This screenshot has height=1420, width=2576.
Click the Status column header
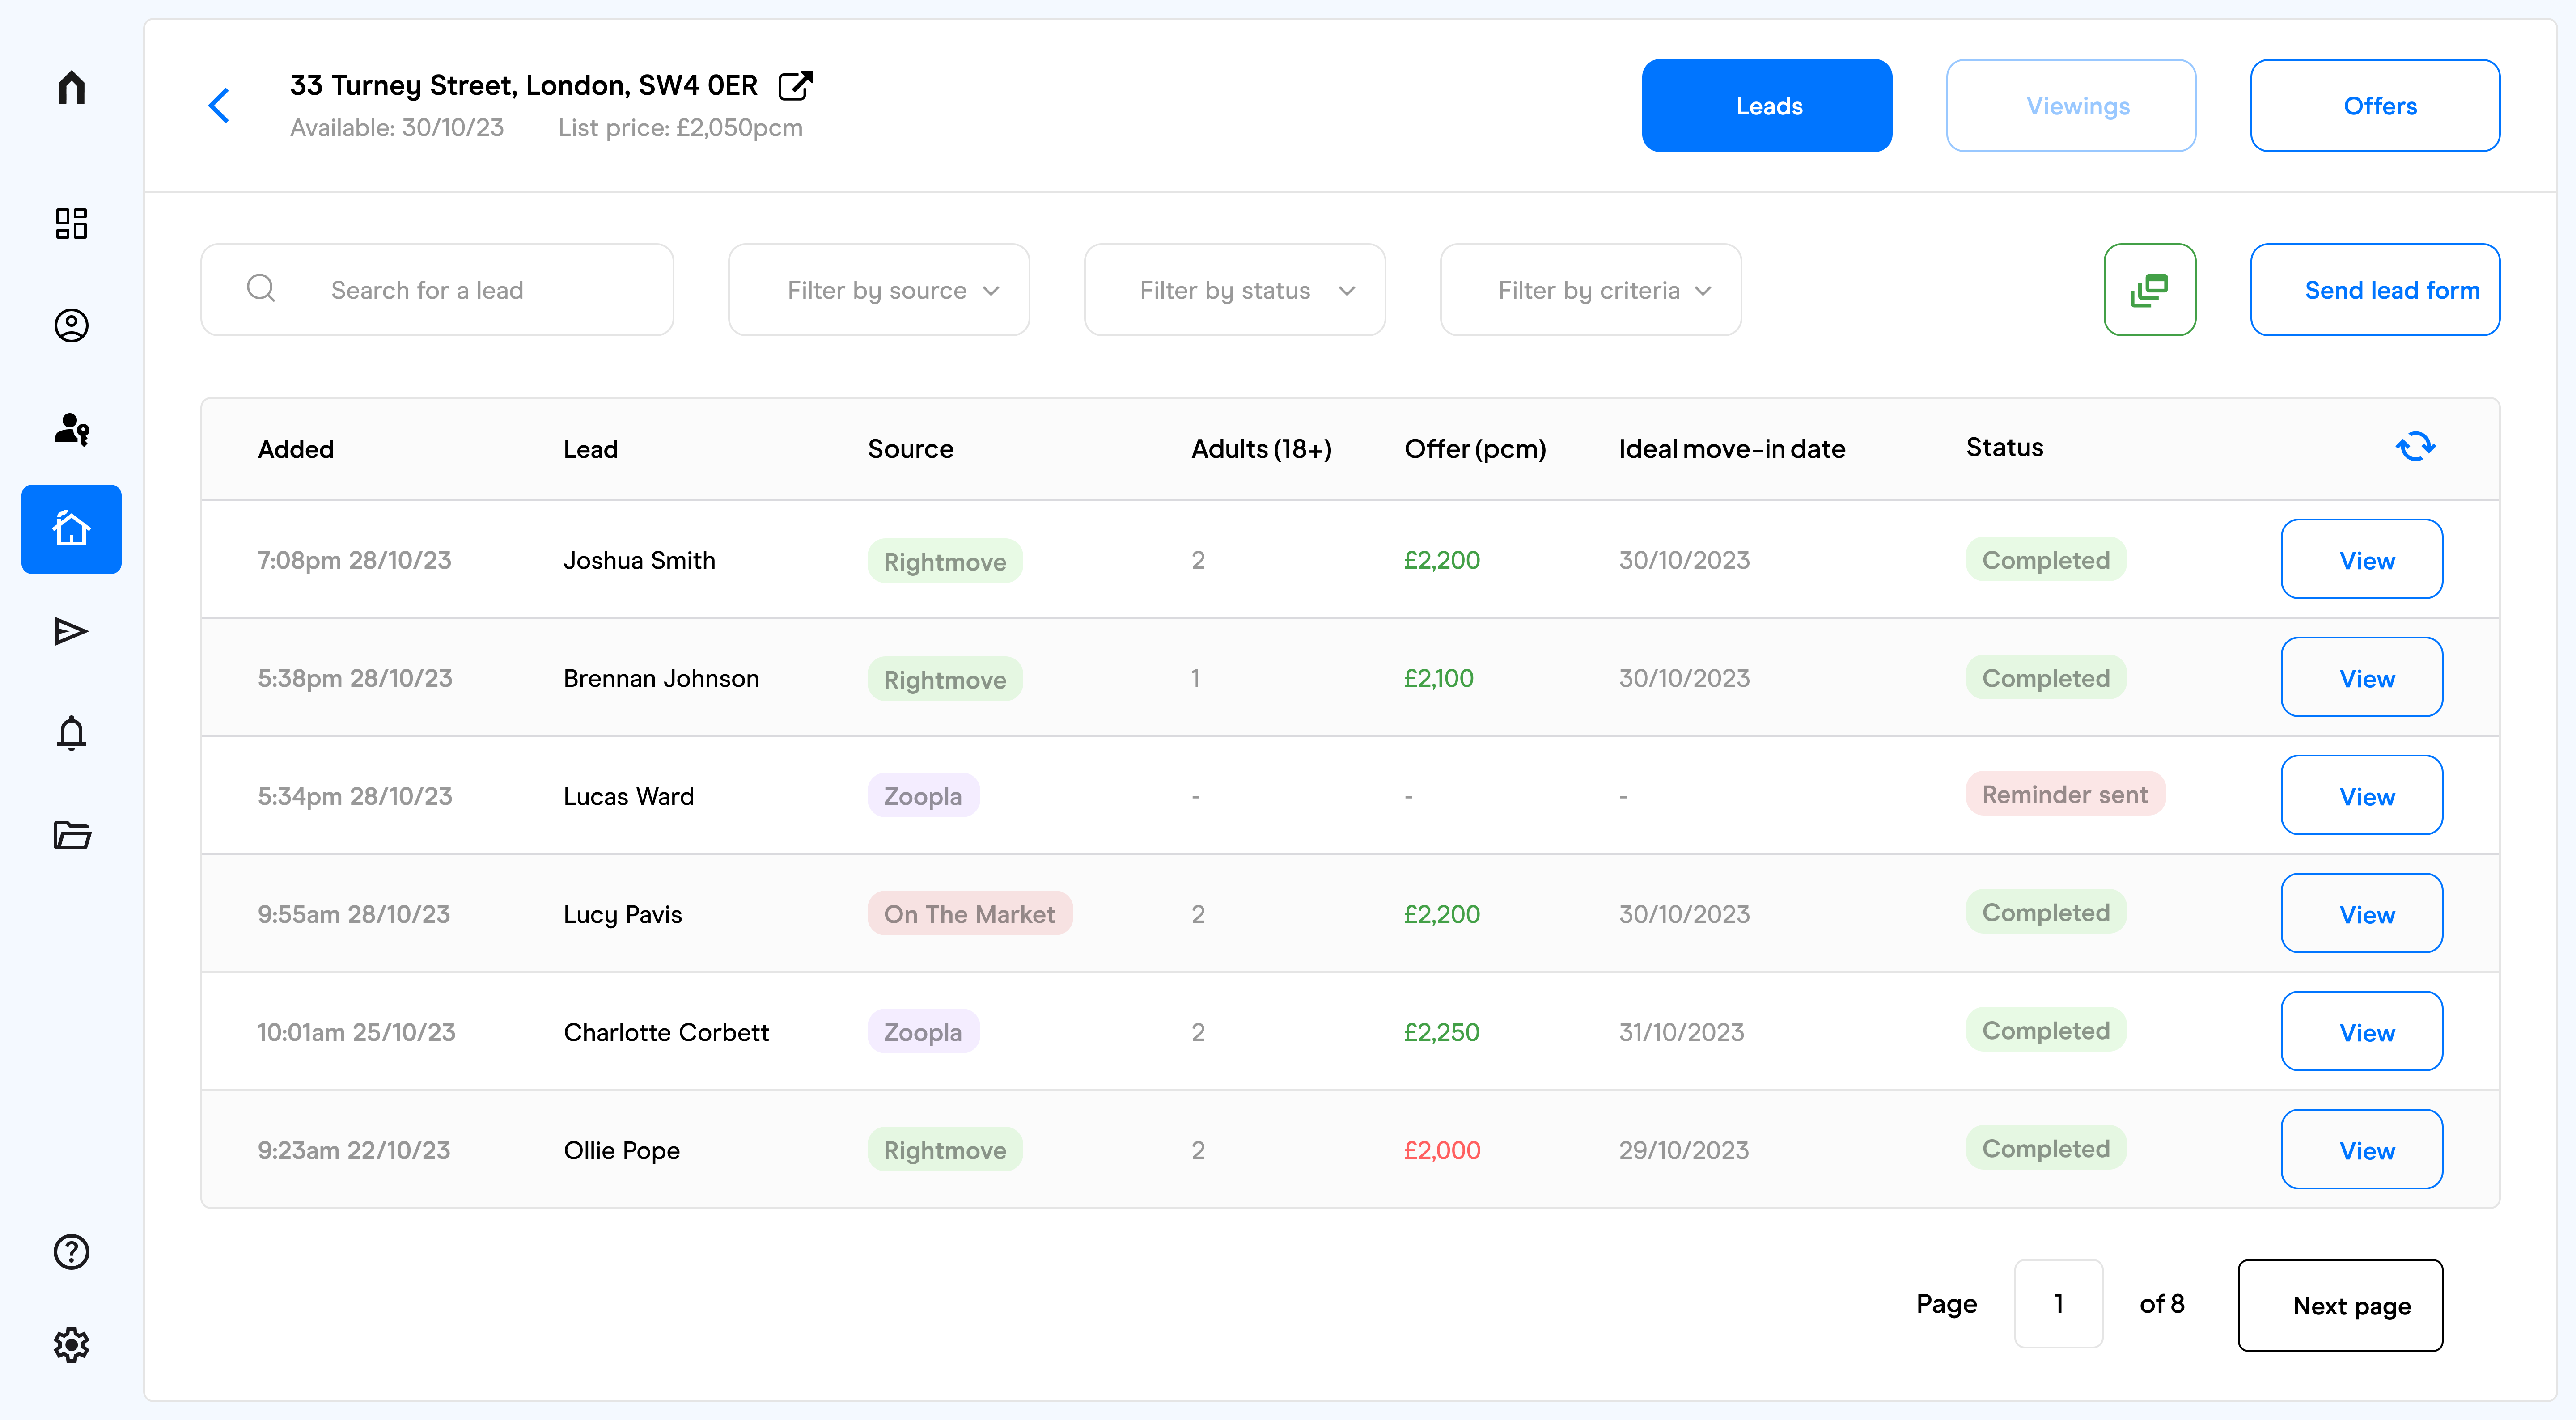point(2004,447)
